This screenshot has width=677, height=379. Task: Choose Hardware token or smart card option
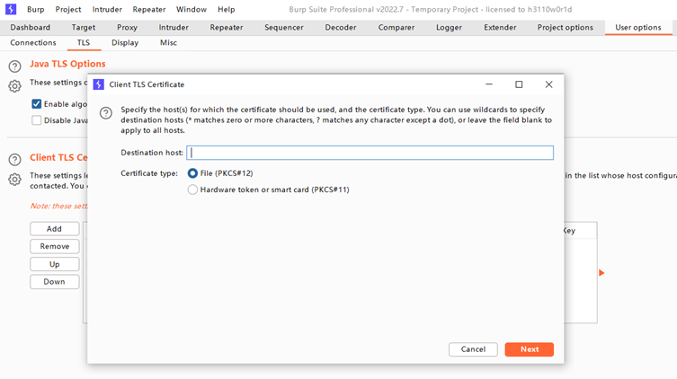(192, 189)
